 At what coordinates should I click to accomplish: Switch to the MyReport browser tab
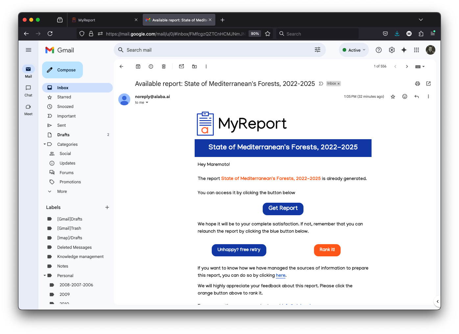point(105,20)
